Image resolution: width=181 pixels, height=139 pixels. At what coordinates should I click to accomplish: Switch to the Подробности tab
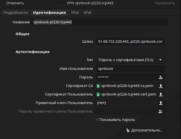click(x=15, y=13)
